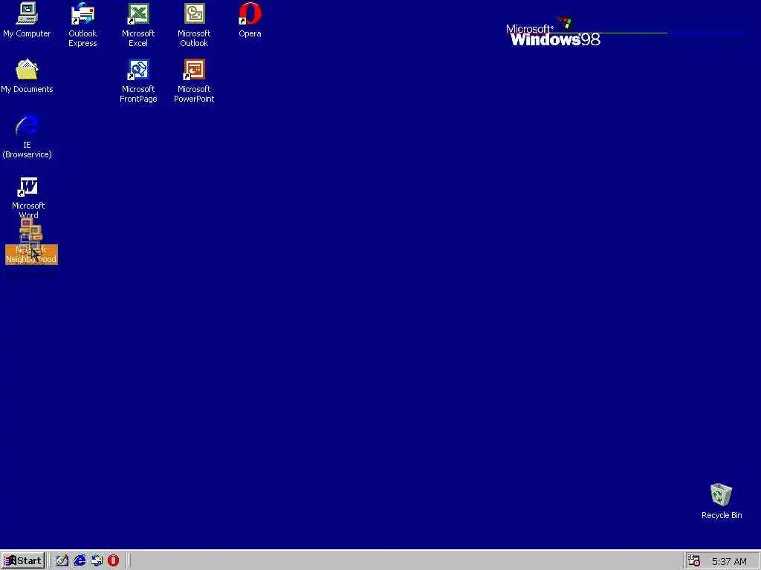
Task: Launch Internet Explorer from Quick Launch
Action: click(80, 561)
